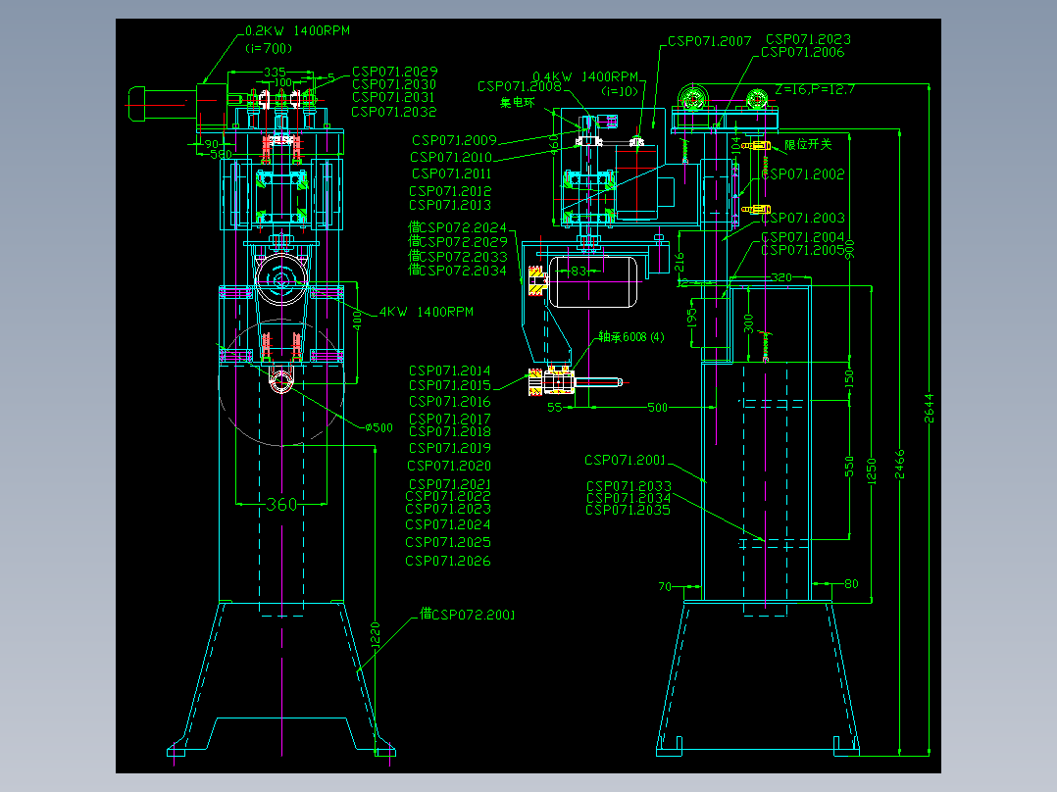Select the ø500 diameter dimension text
Image resolution: width=1057 pixels, height=792 pixels.
[378, 428]
